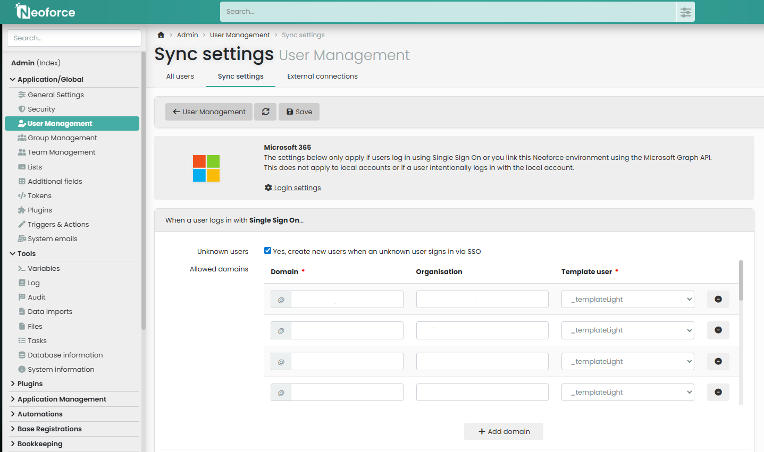Click the Save button
The height and width of the screenshot is (452, 764).
coord(299,112)
